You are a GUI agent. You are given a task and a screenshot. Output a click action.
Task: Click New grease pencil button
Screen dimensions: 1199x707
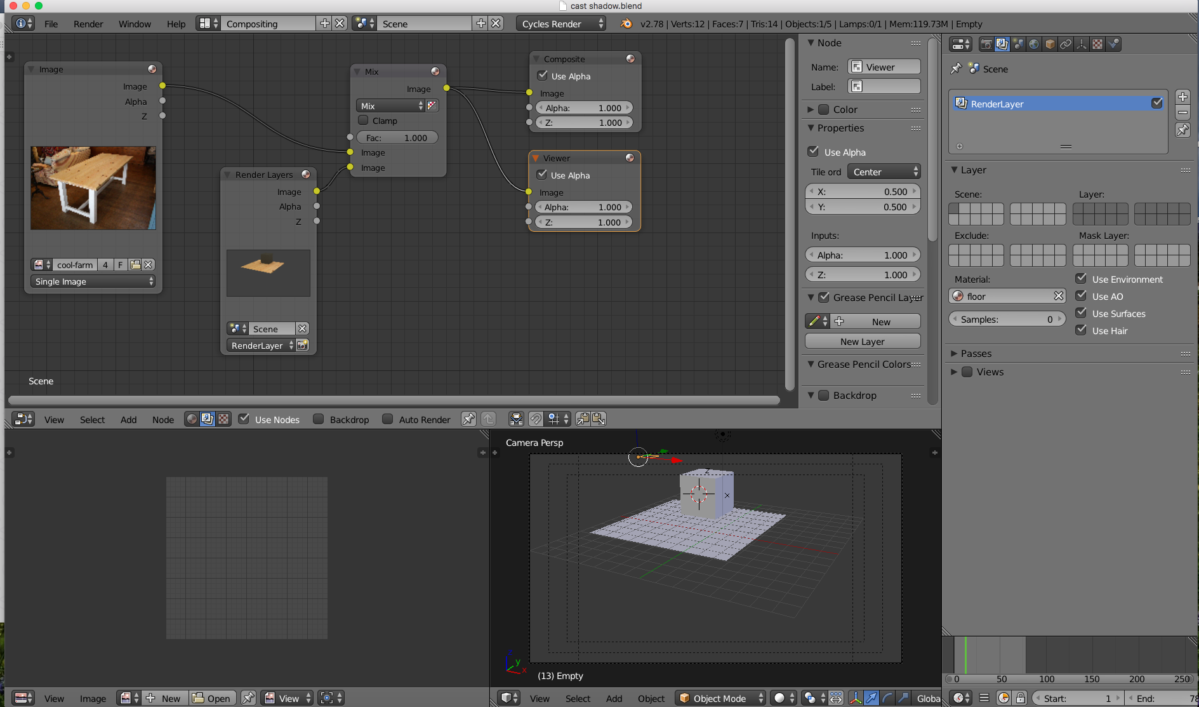(x=875, y=321)
